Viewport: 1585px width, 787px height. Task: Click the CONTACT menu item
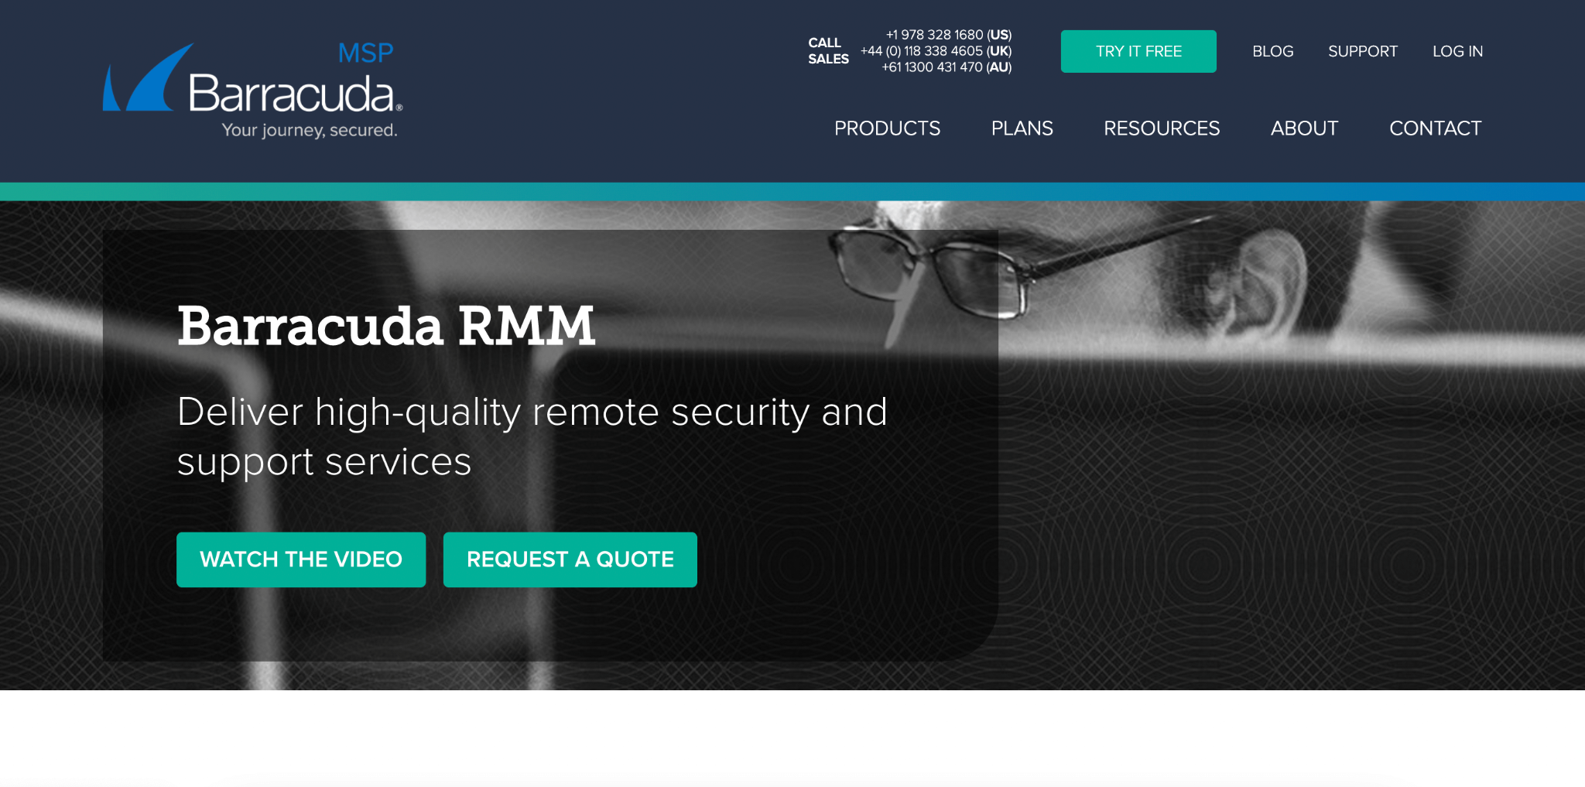tap(1435, 128)
